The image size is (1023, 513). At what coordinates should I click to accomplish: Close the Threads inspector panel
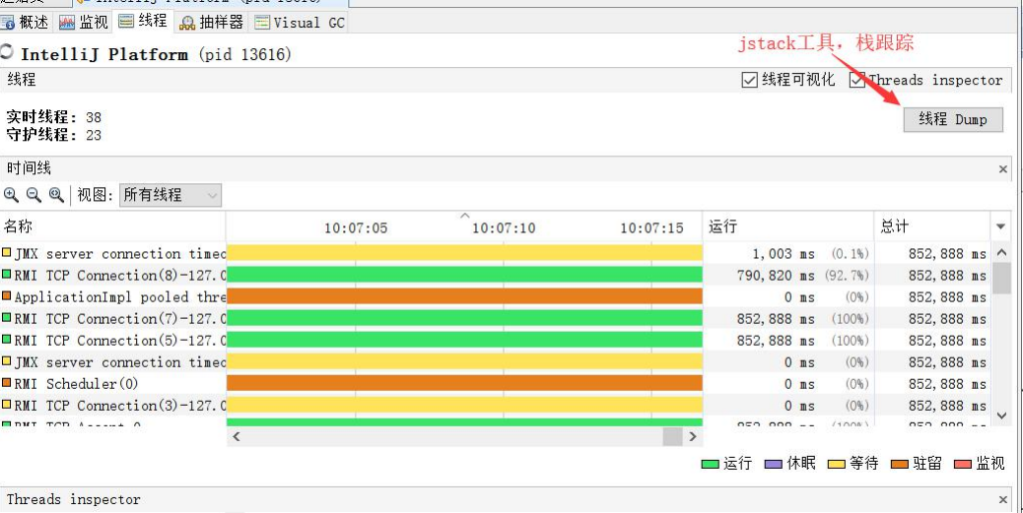point(1002,500)
